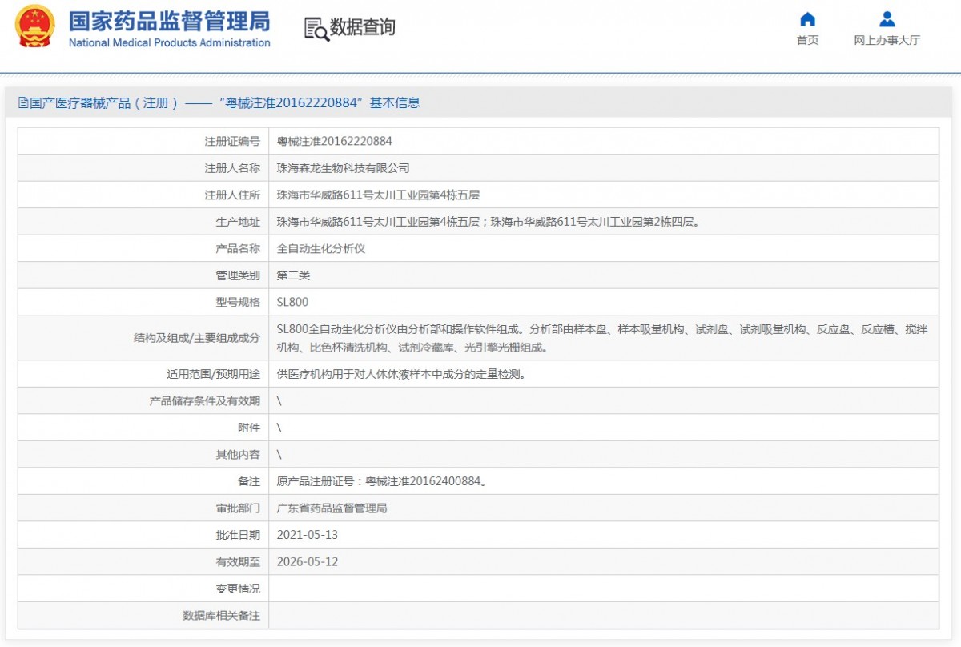Screen dimensions: 961x647
Task: Select registrant name 珠海森龙生物科技有限公司
Action: [x=343, y=168]
